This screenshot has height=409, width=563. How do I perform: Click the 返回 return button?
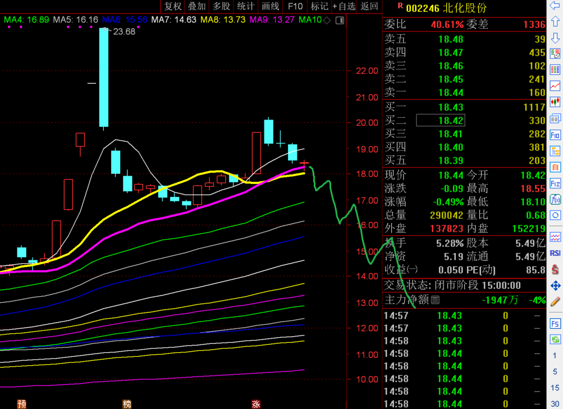[369, 6]
